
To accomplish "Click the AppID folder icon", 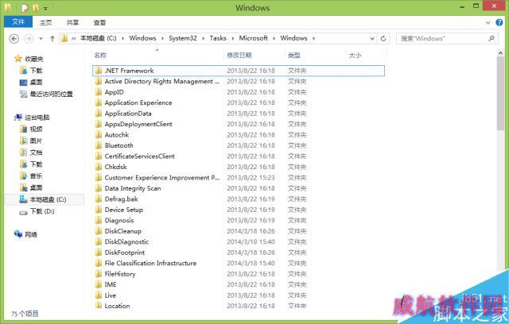I will click(99, 91).
